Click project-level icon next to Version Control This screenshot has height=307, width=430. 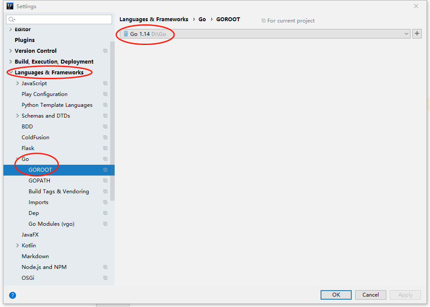[105, 51]
